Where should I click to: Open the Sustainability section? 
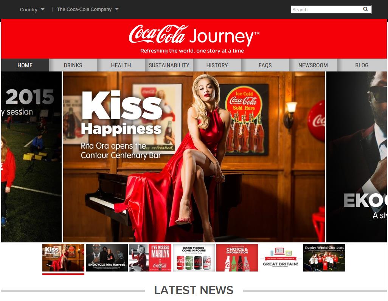point(169,65)
